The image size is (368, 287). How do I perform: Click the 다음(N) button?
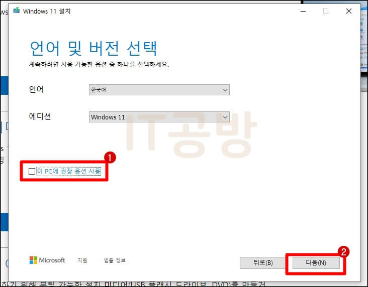(316, 262)
